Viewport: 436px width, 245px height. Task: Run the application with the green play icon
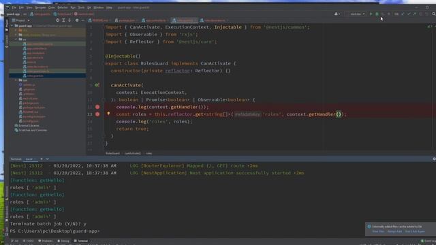coord(371,14)
